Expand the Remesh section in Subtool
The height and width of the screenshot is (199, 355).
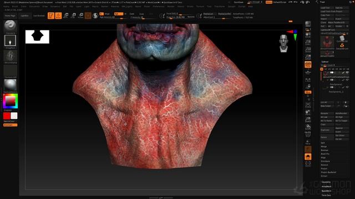tap(324, 165)
